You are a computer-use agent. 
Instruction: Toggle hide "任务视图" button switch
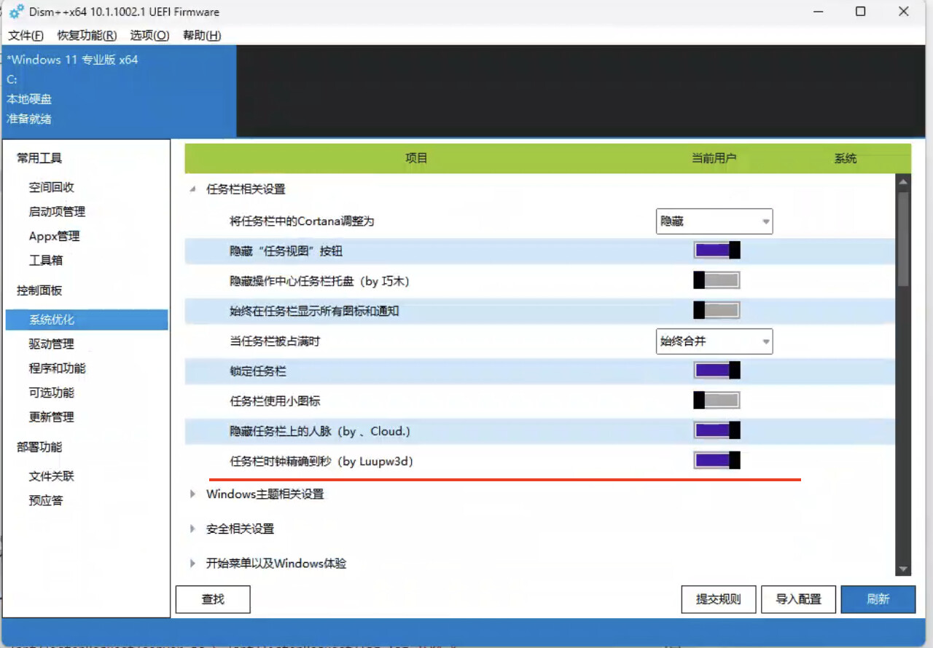(x=717, y=250)
